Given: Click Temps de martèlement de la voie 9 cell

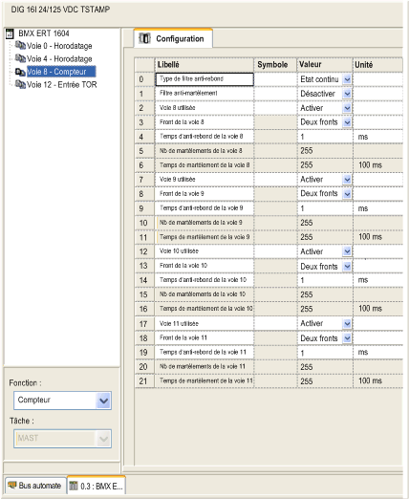Looking at the screenshot, I should (x=204, y=237).
